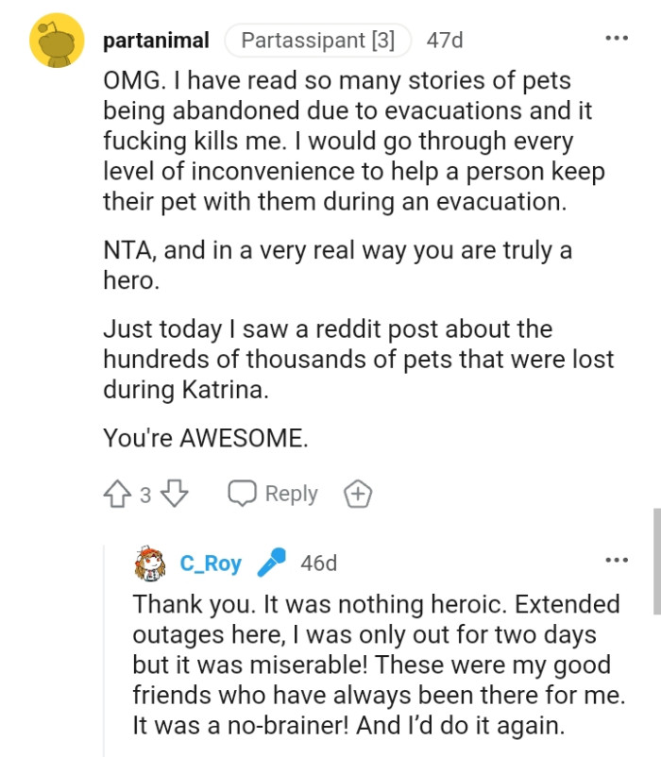Open partanimal's yellow snoo avatar

[55, 40]
